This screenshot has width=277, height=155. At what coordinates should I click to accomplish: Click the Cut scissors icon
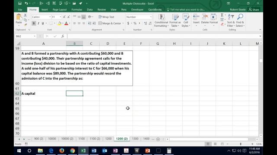pyautogui.click(x=25, y=15)
